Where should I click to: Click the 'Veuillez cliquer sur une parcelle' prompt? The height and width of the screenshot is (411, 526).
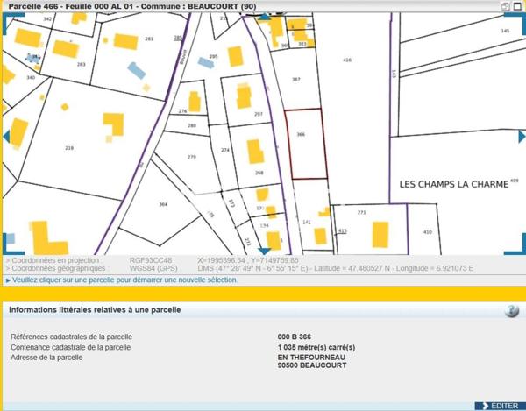tap(124, 280)
